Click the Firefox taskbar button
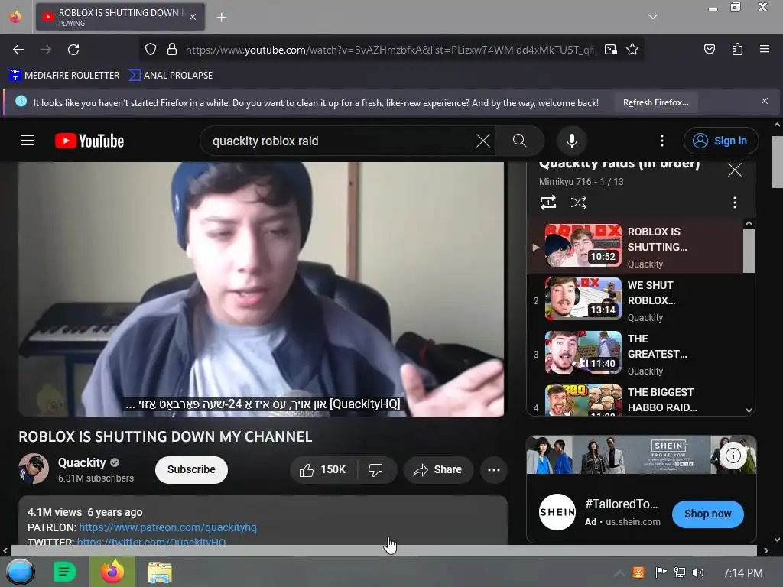The image size is (783, 587). [x=112, y=572]
